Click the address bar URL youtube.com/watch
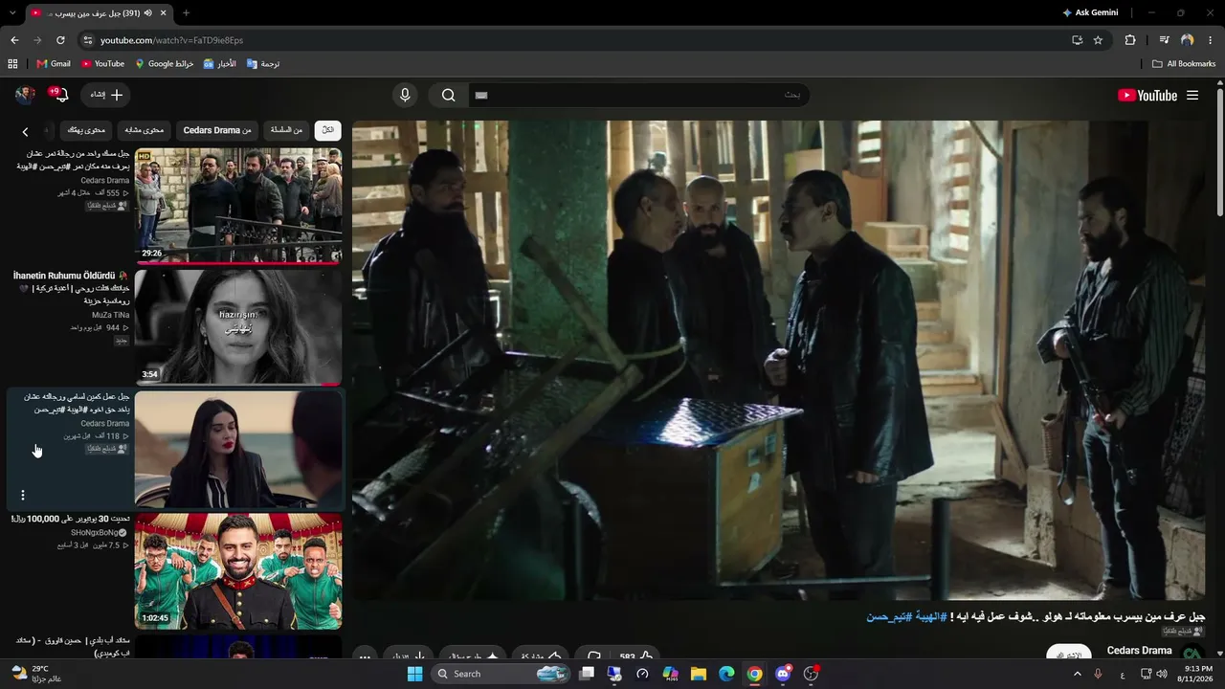The width and height of the screenshot is (1225, 689). (x=171, y=40)
